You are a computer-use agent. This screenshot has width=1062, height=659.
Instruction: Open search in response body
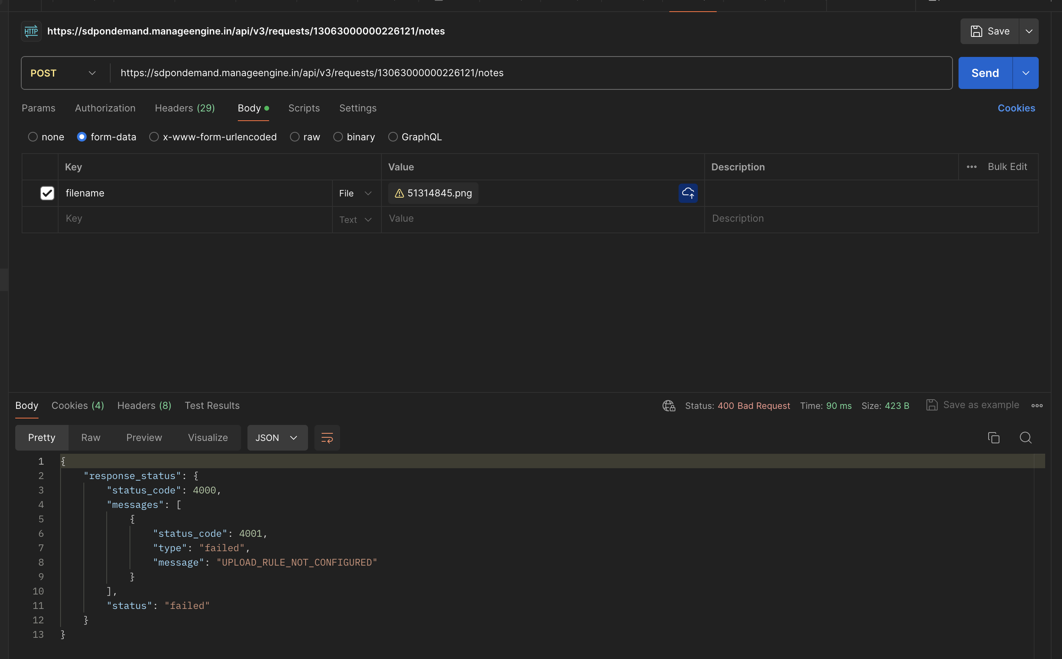pos(1026,438)
